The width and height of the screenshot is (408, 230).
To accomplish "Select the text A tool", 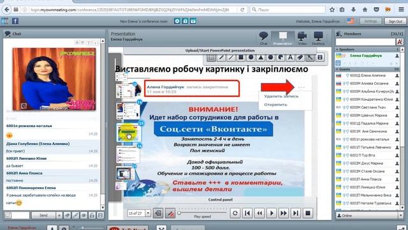I will [x=291, y=57].
